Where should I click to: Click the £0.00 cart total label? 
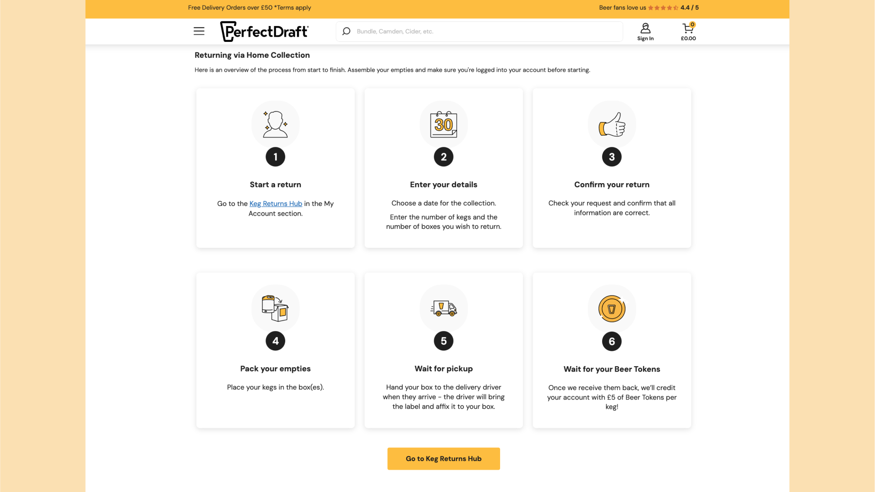click(x=688, y=38)
